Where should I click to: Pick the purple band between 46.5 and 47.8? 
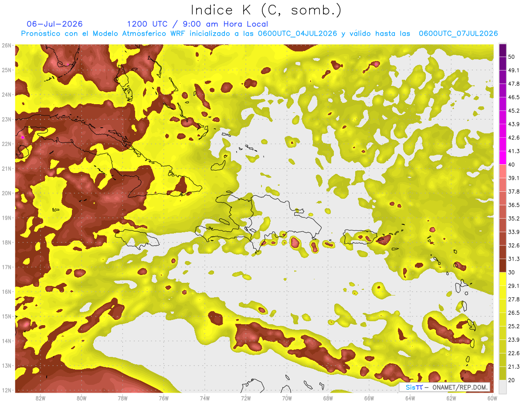pyautogui.click(x=503, y=91)
